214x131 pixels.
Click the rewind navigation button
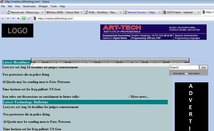(x=3, y=18)
